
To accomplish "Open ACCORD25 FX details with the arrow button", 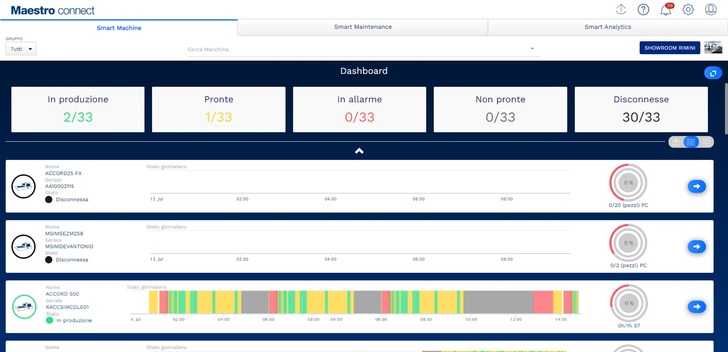I will 697,186.
